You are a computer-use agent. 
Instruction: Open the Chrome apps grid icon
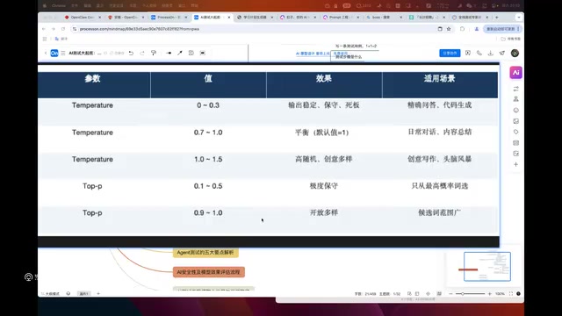(45, 39)
